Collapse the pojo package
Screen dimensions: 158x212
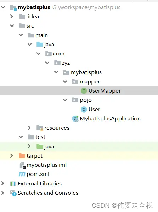65,100
